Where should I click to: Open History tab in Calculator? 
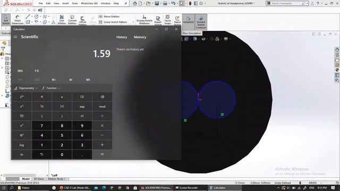tap(122, 37)
